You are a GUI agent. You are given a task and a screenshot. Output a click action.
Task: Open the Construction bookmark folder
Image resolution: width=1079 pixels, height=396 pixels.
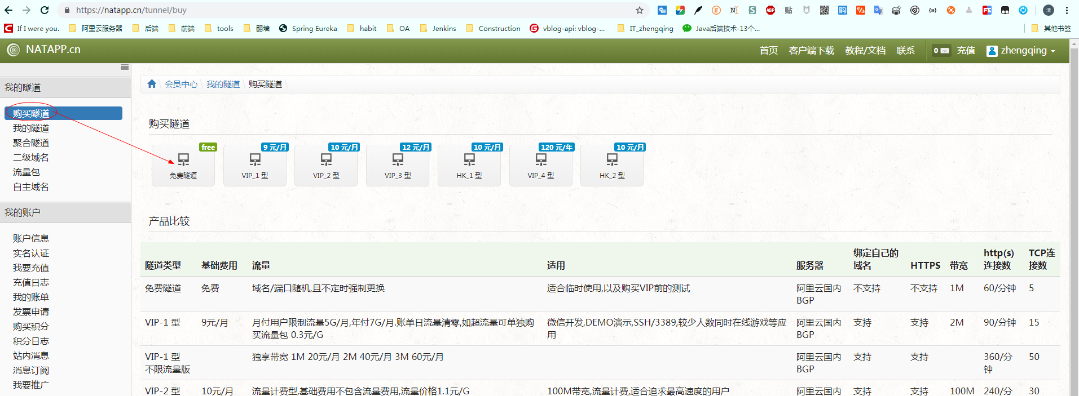[x=494, y=28]
